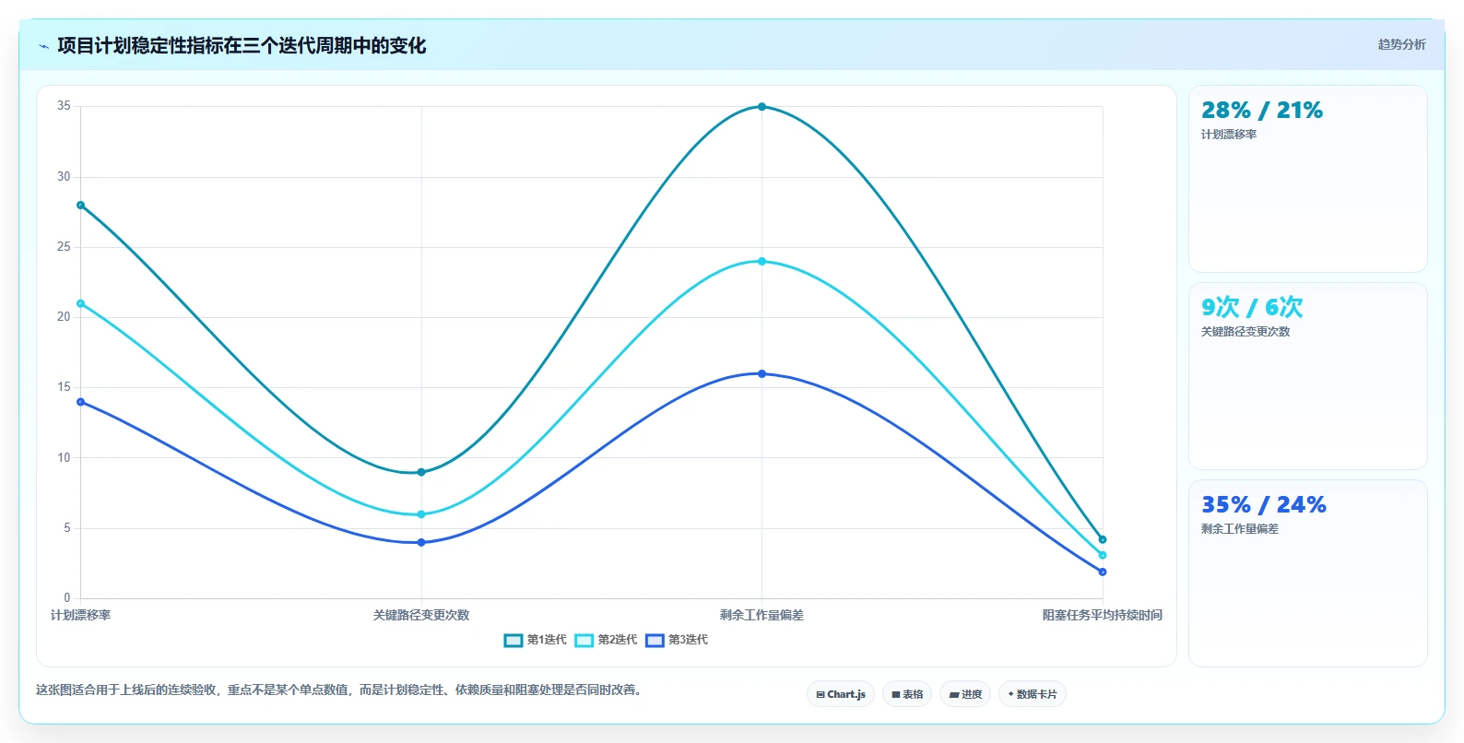Image resolution: width=1464 pixels, height=743 pixels.
Task: Select the 第2迭代 point at 24
Action: 762,262
